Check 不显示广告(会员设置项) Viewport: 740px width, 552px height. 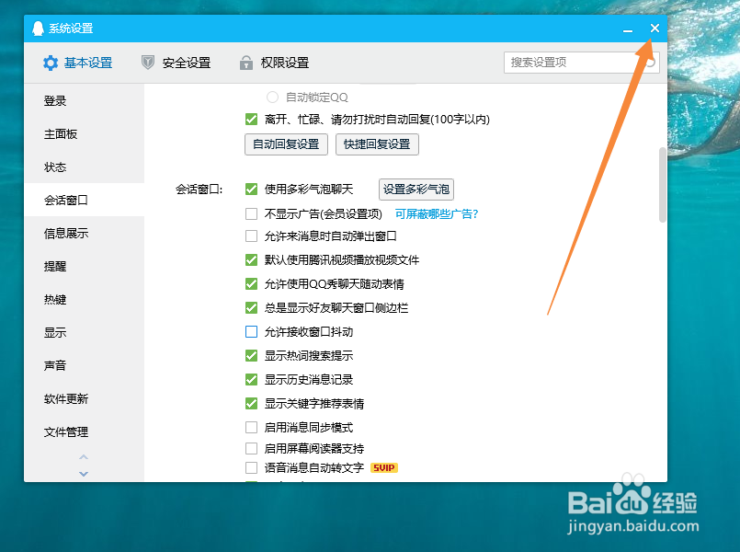click(x=252, y=214)
